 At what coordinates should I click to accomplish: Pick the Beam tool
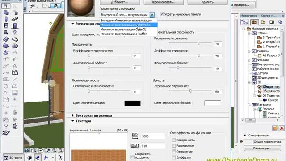[x=15, y=19]
